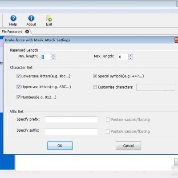Decrease Max. length with down arrow
The width and height of the screenshot is (178, 178).
tap(130, 58)
